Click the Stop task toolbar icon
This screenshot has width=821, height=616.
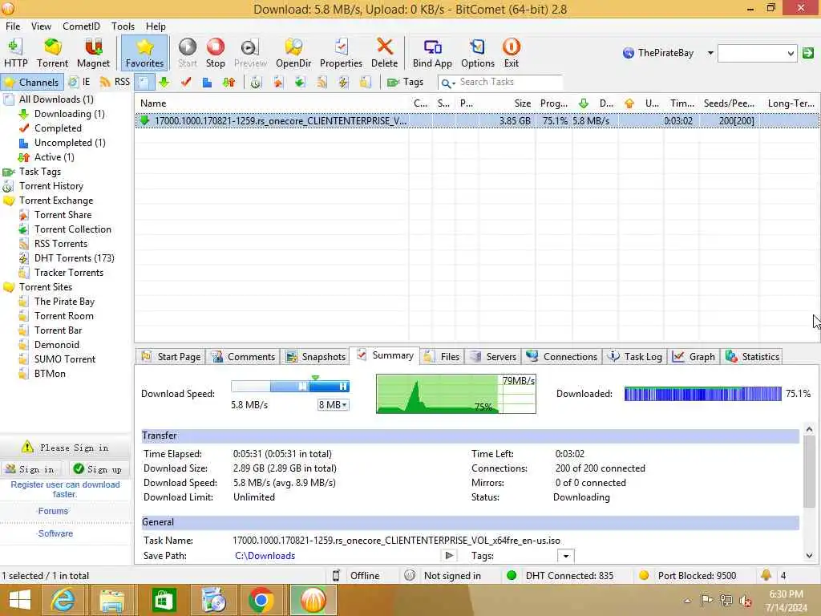point(215,53)
